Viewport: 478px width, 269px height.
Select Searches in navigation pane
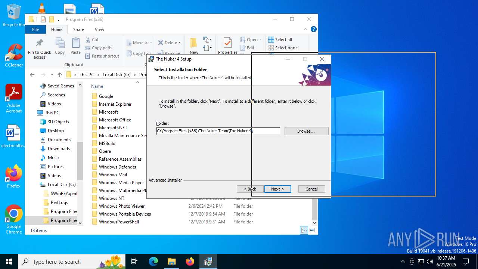56,95
